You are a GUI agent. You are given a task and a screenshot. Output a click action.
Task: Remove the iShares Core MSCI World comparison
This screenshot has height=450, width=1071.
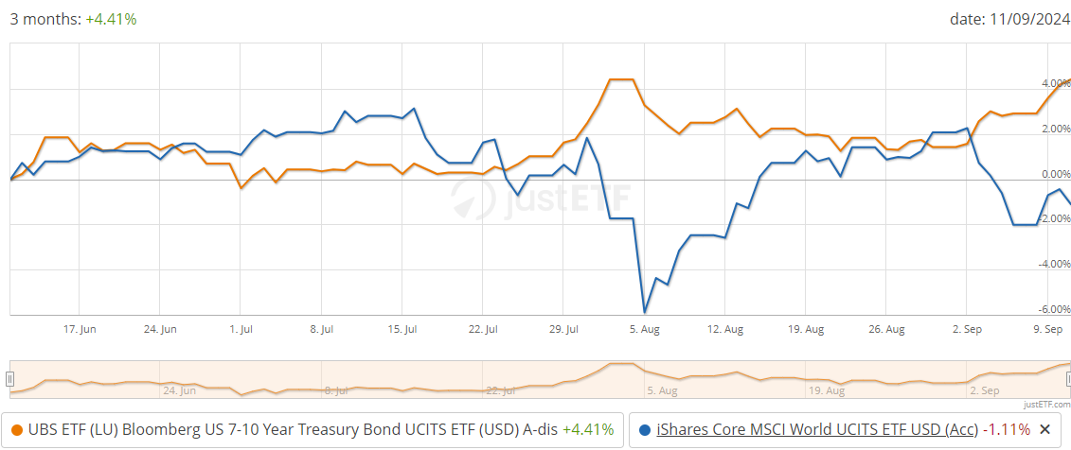(1044, 429)
